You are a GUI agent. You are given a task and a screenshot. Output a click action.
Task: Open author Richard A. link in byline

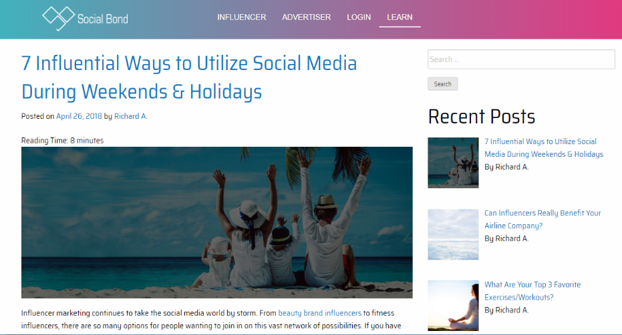[130, 116]
